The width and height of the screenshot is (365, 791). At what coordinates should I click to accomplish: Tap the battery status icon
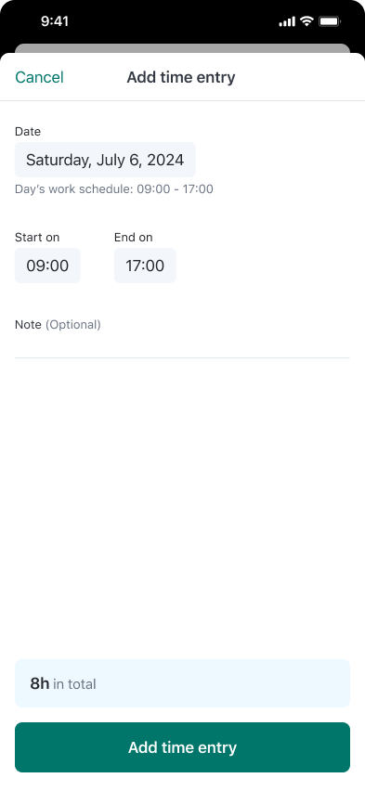tap(330, 21)
